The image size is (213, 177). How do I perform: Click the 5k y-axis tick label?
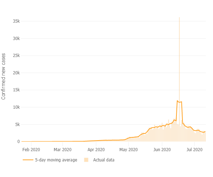17,124
